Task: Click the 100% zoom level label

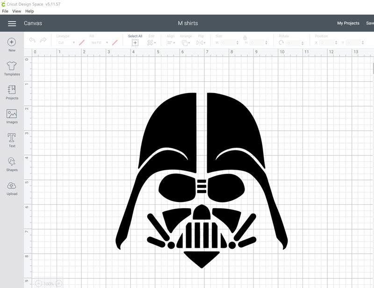Action: coord(49,284)
